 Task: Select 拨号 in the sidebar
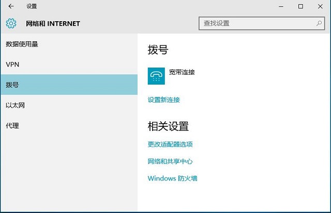tap(12, 85)
